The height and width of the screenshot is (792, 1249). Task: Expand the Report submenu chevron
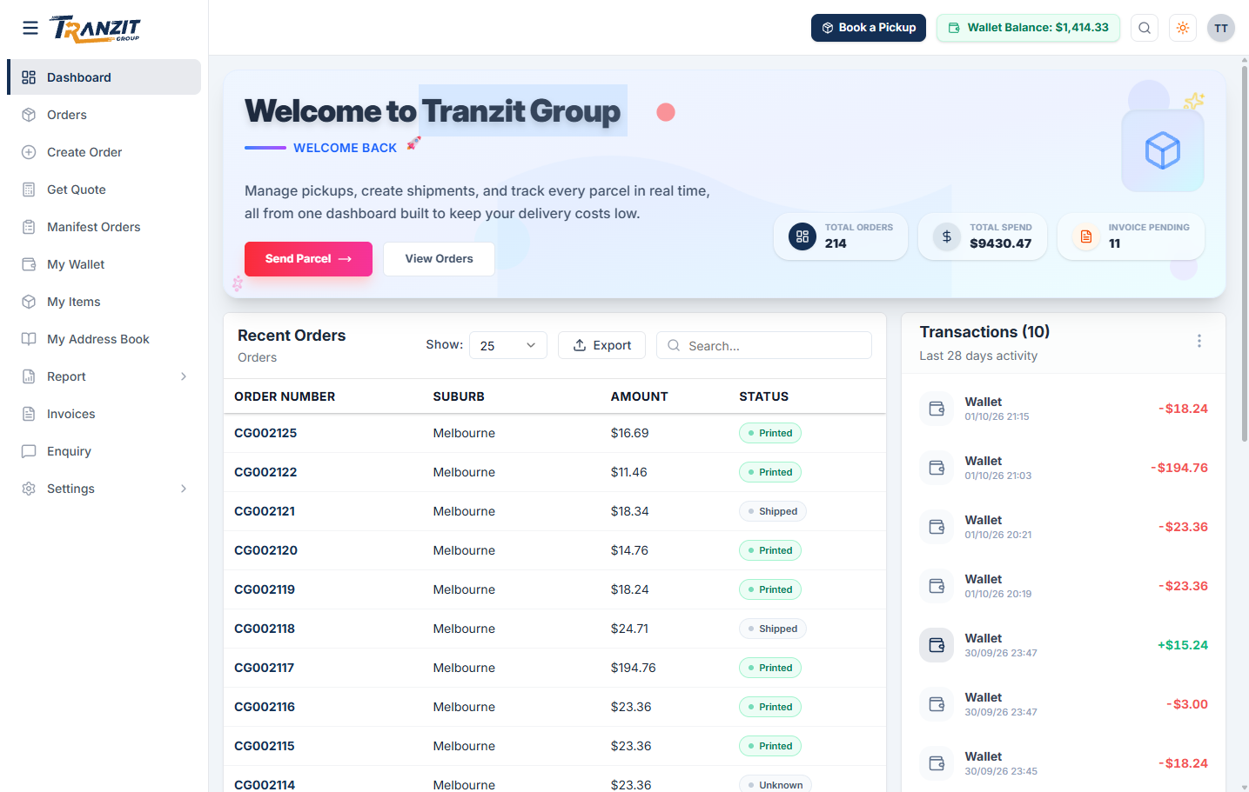pos(184,376)
